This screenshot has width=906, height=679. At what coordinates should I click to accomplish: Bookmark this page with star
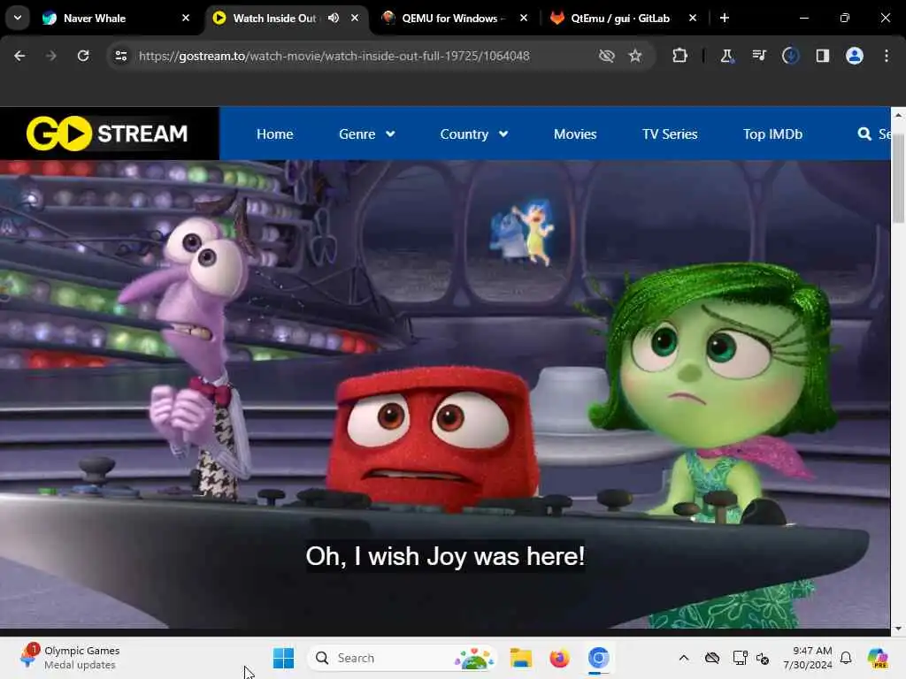635,56
